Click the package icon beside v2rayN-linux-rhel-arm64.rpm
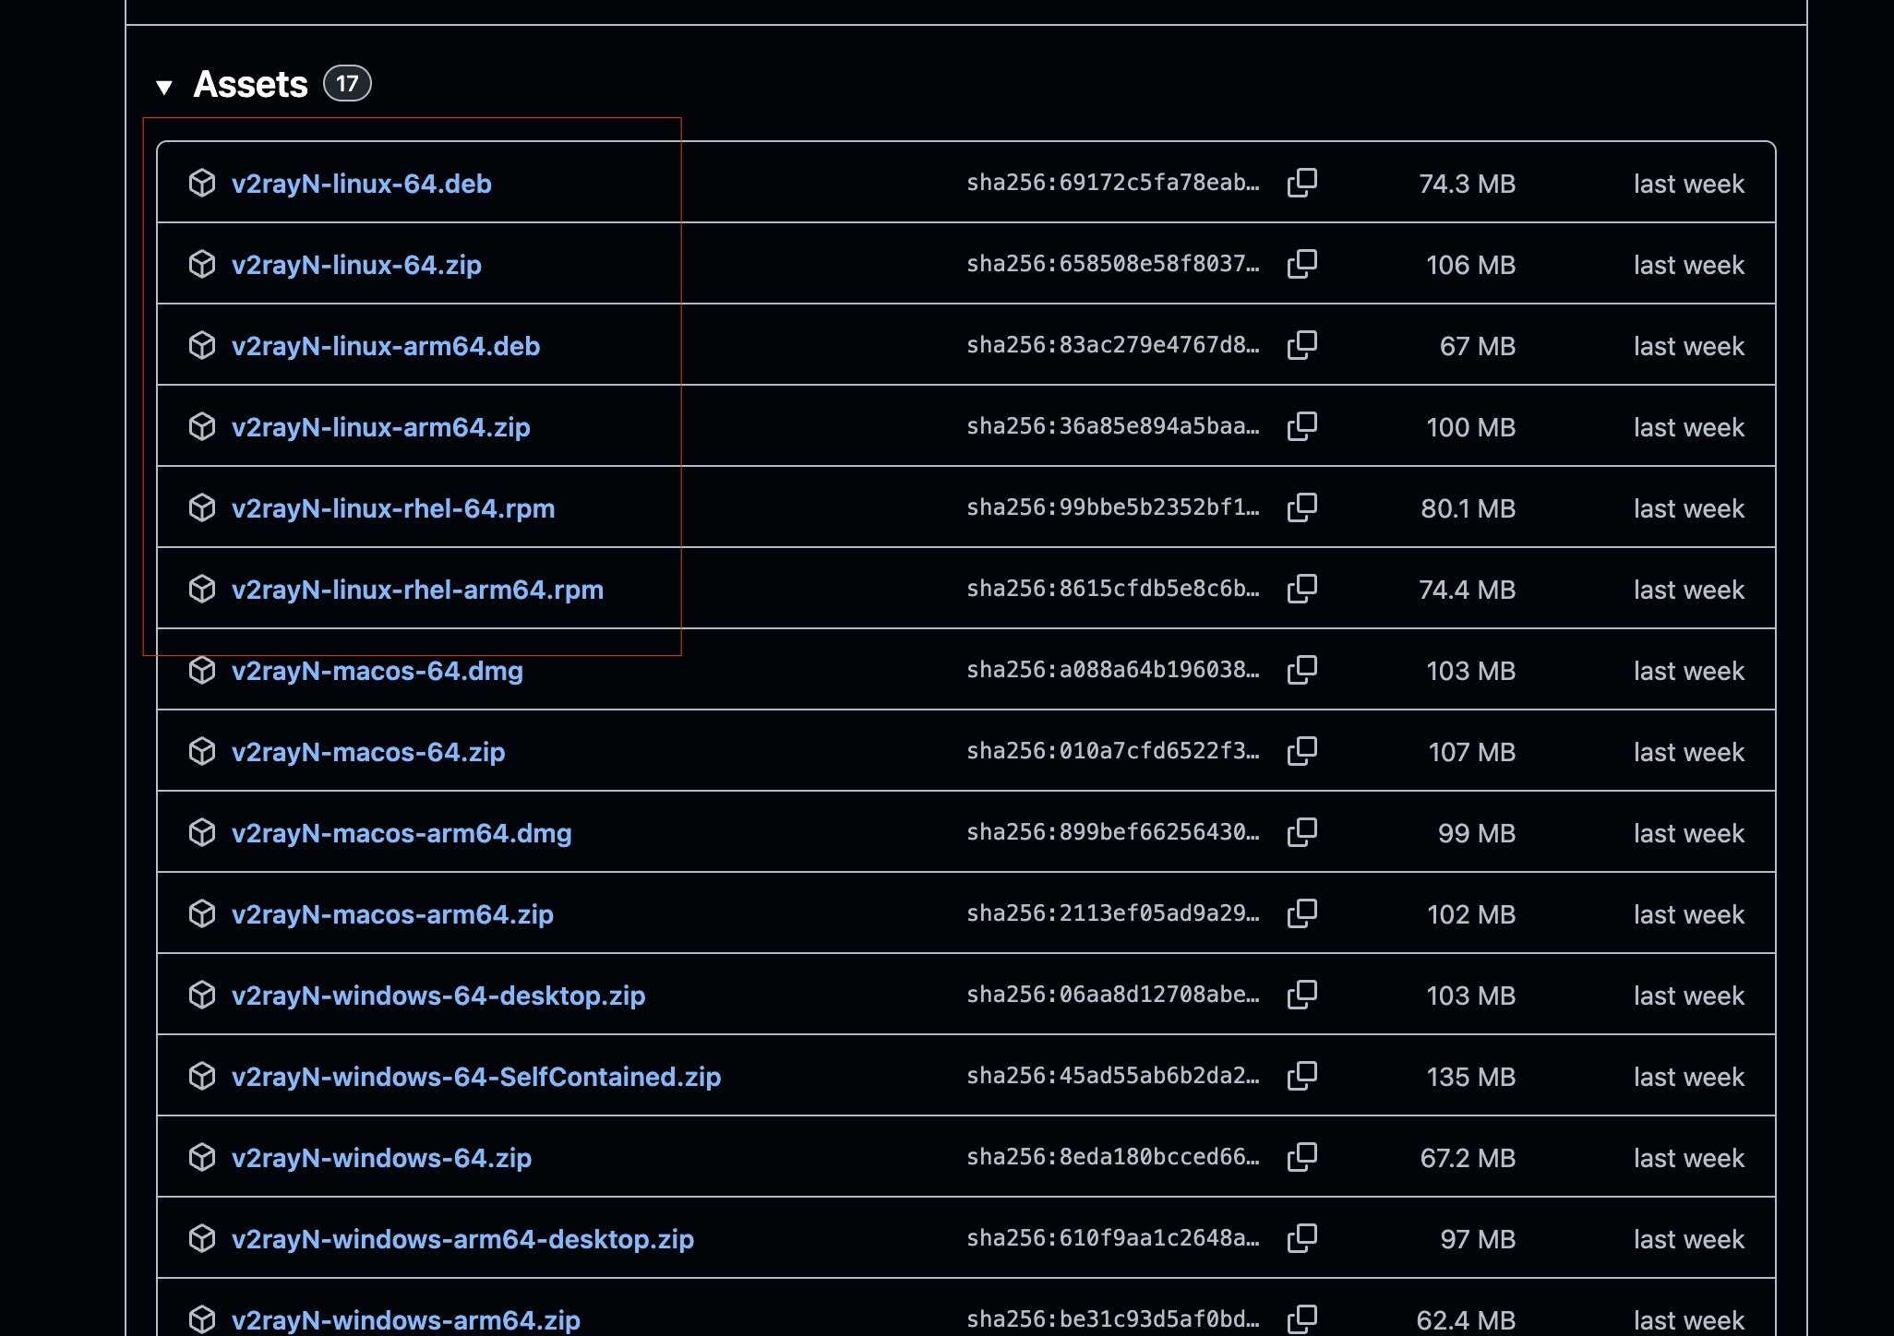This screenshot has height=1336, width=1894. pos(202,589)
